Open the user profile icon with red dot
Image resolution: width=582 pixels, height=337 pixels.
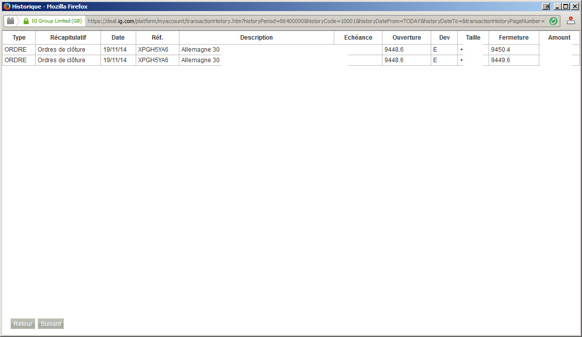(571, 21)
